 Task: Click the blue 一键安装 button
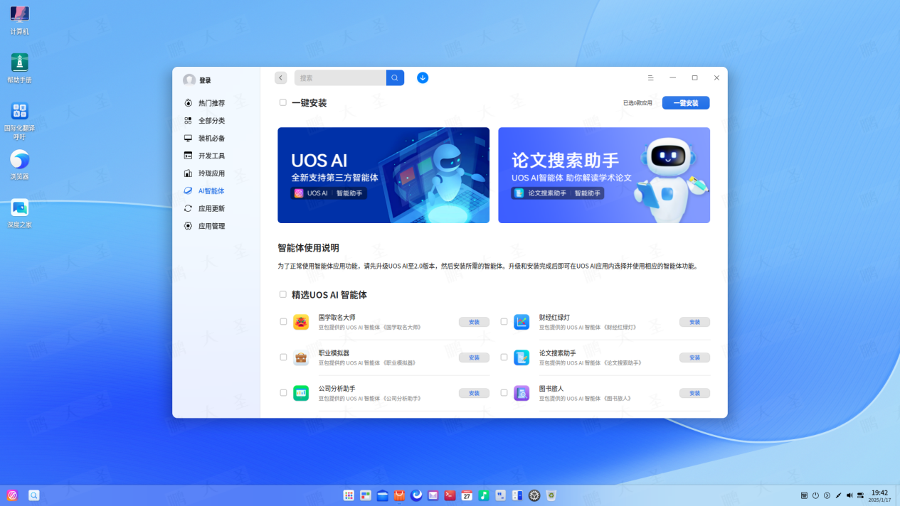(x=686, y=103)
